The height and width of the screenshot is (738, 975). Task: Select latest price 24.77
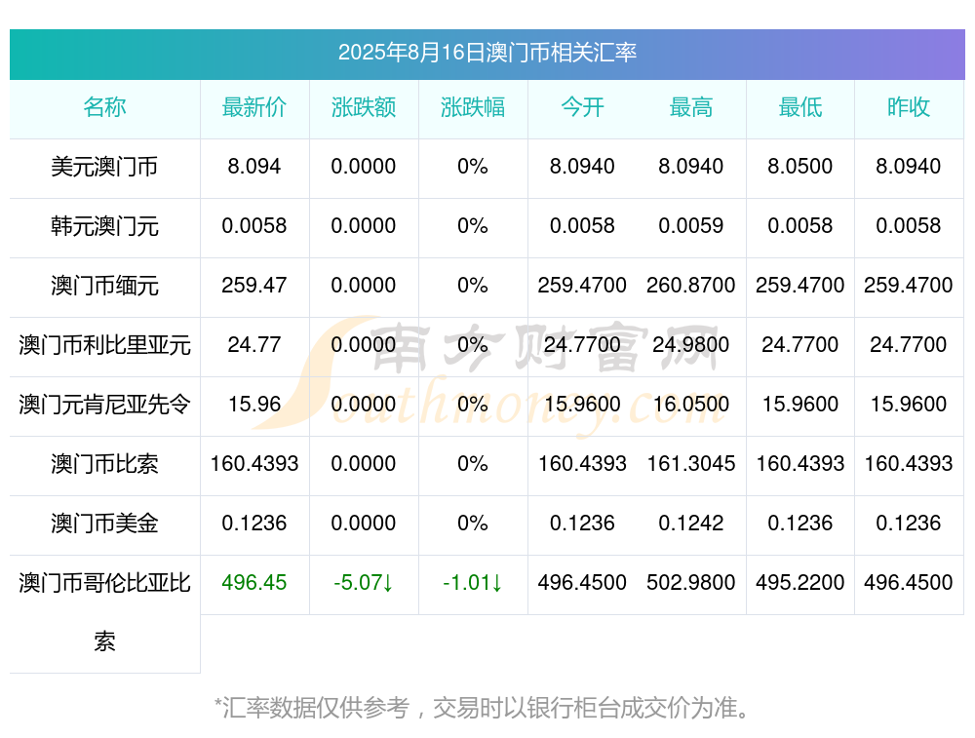(254, 344)
